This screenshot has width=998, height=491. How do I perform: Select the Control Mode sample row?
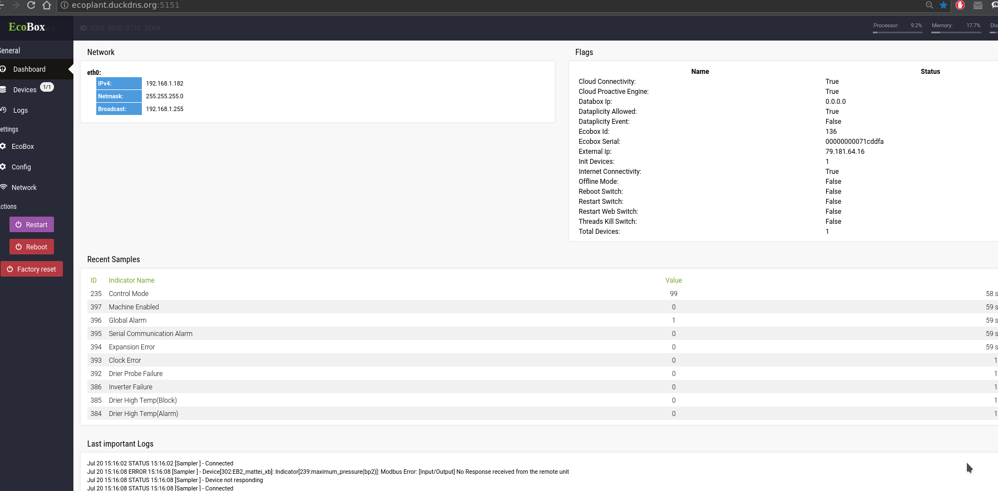tap(542, 294)
